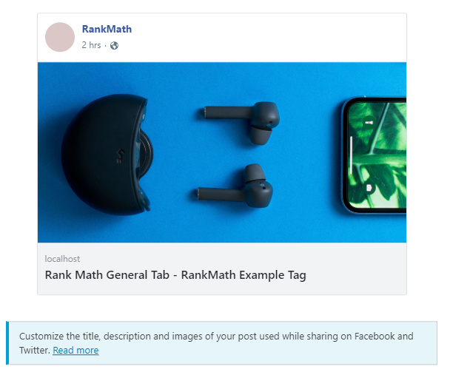
Task: Click the localhost domain text
Action: click(x=62, y=259)
